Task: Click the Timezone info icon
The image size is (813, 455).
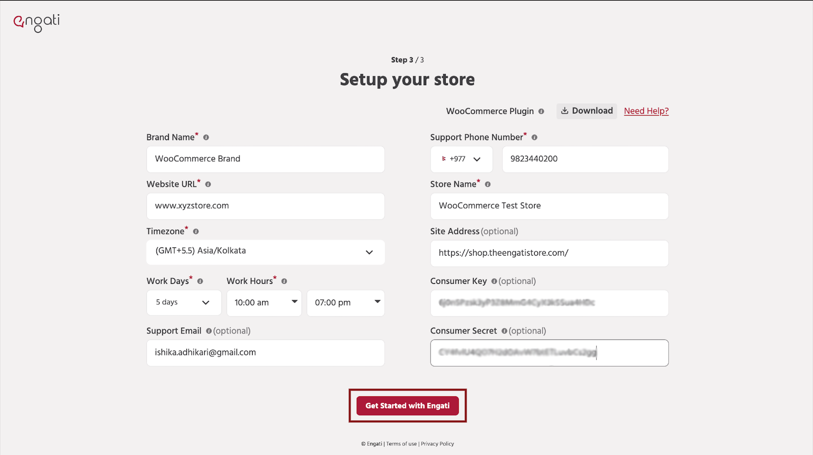Action: tap(196, 231)
